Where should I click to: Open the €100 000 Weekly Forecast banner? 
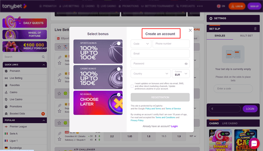25,46
